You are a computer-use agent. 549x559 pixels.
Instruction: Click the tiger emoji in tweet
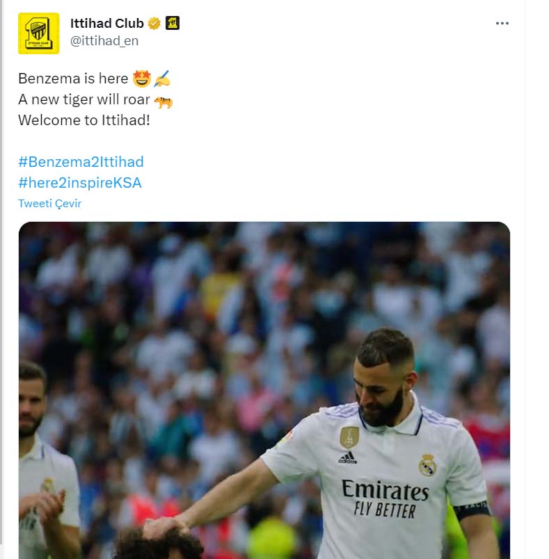pyautogui.click(x=164, y=102)
